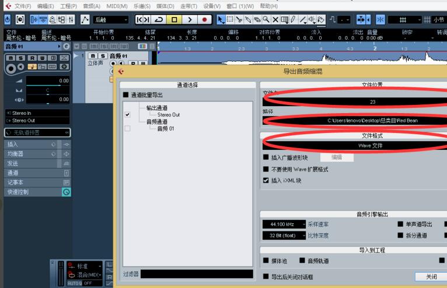447x288 pixels.
Task: Open the MIDI(M) menu
Action: (x=117, y=6)
